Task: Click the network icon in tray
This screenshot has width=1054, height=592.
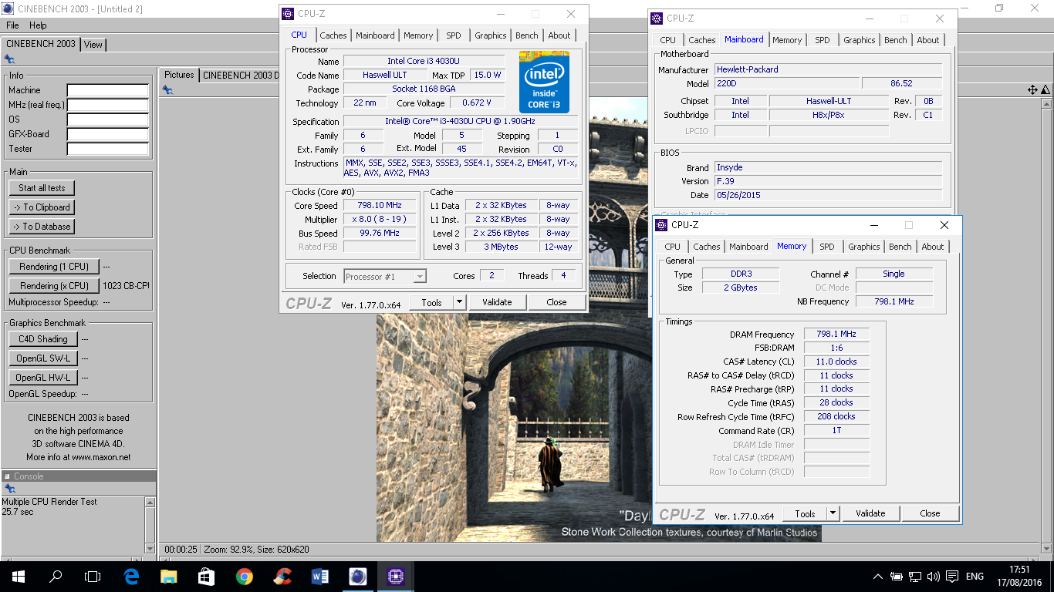Action: click(x=915, y=577)
